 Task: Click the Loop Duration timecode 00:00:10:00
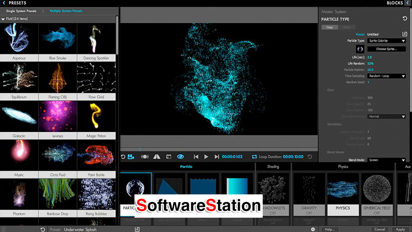[293, 157]
